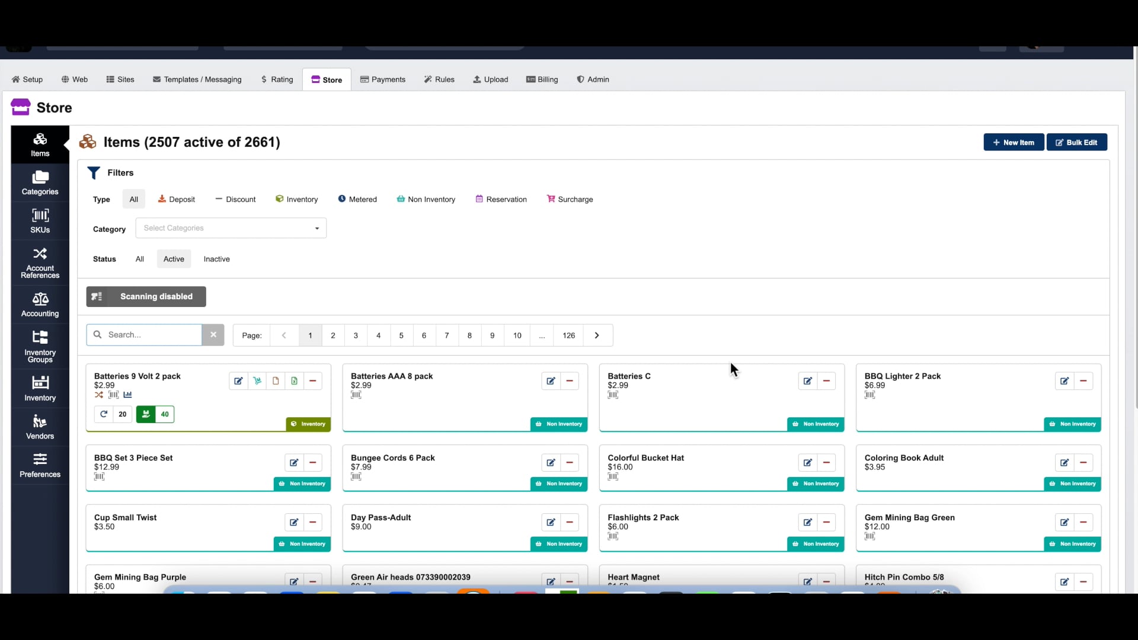This screenshot has height=640, width=1138.
Task: Go to page 5
Action: coord(401,335)
